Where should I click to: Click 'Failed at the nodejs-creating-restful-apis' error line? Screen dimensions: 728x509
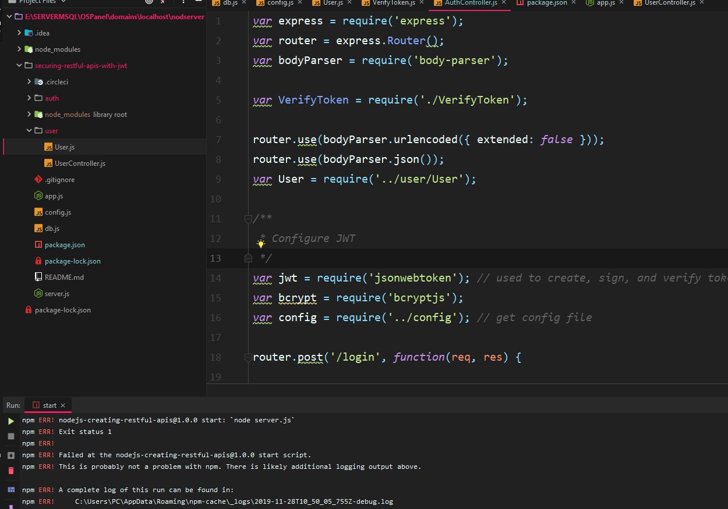coord(185,455)
